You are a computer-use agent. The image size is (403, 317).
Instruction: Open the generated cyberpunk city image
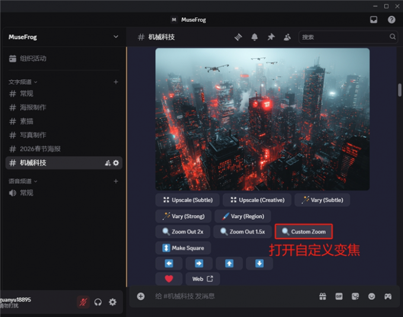point(263,119)
